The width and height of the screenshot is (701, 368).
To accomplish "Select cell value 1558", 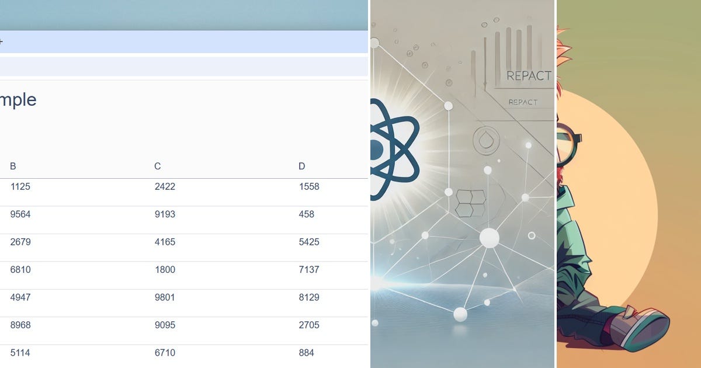I will 309,187.
